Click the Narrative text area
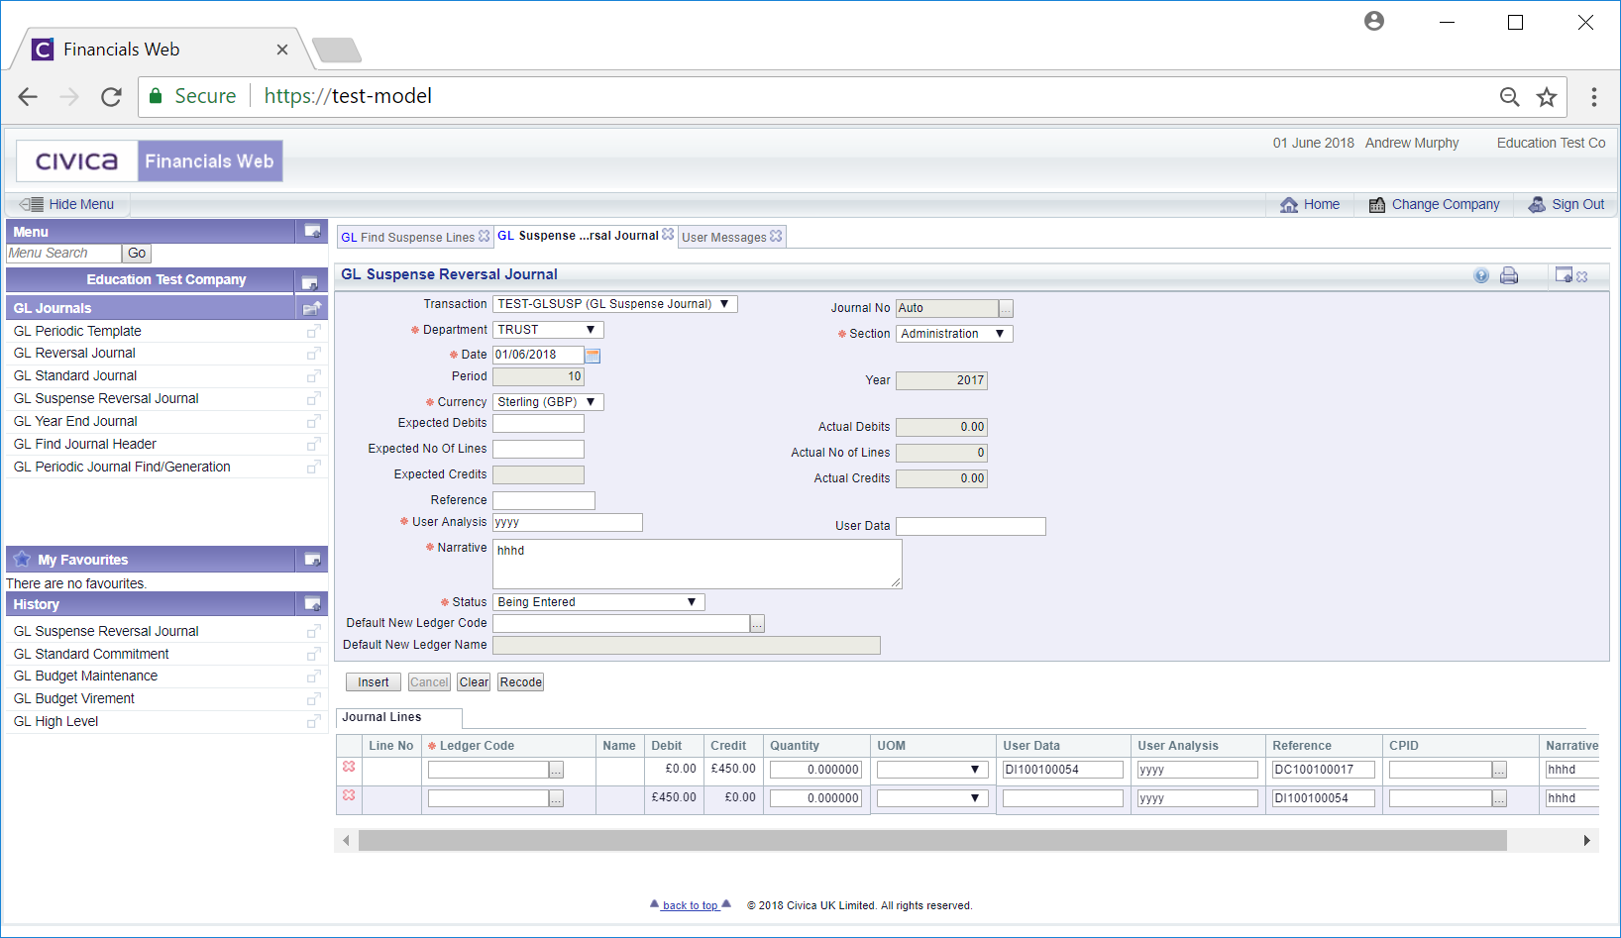Image resolution: width=1621 pixels, height=938 pixels. coord(698,565)
